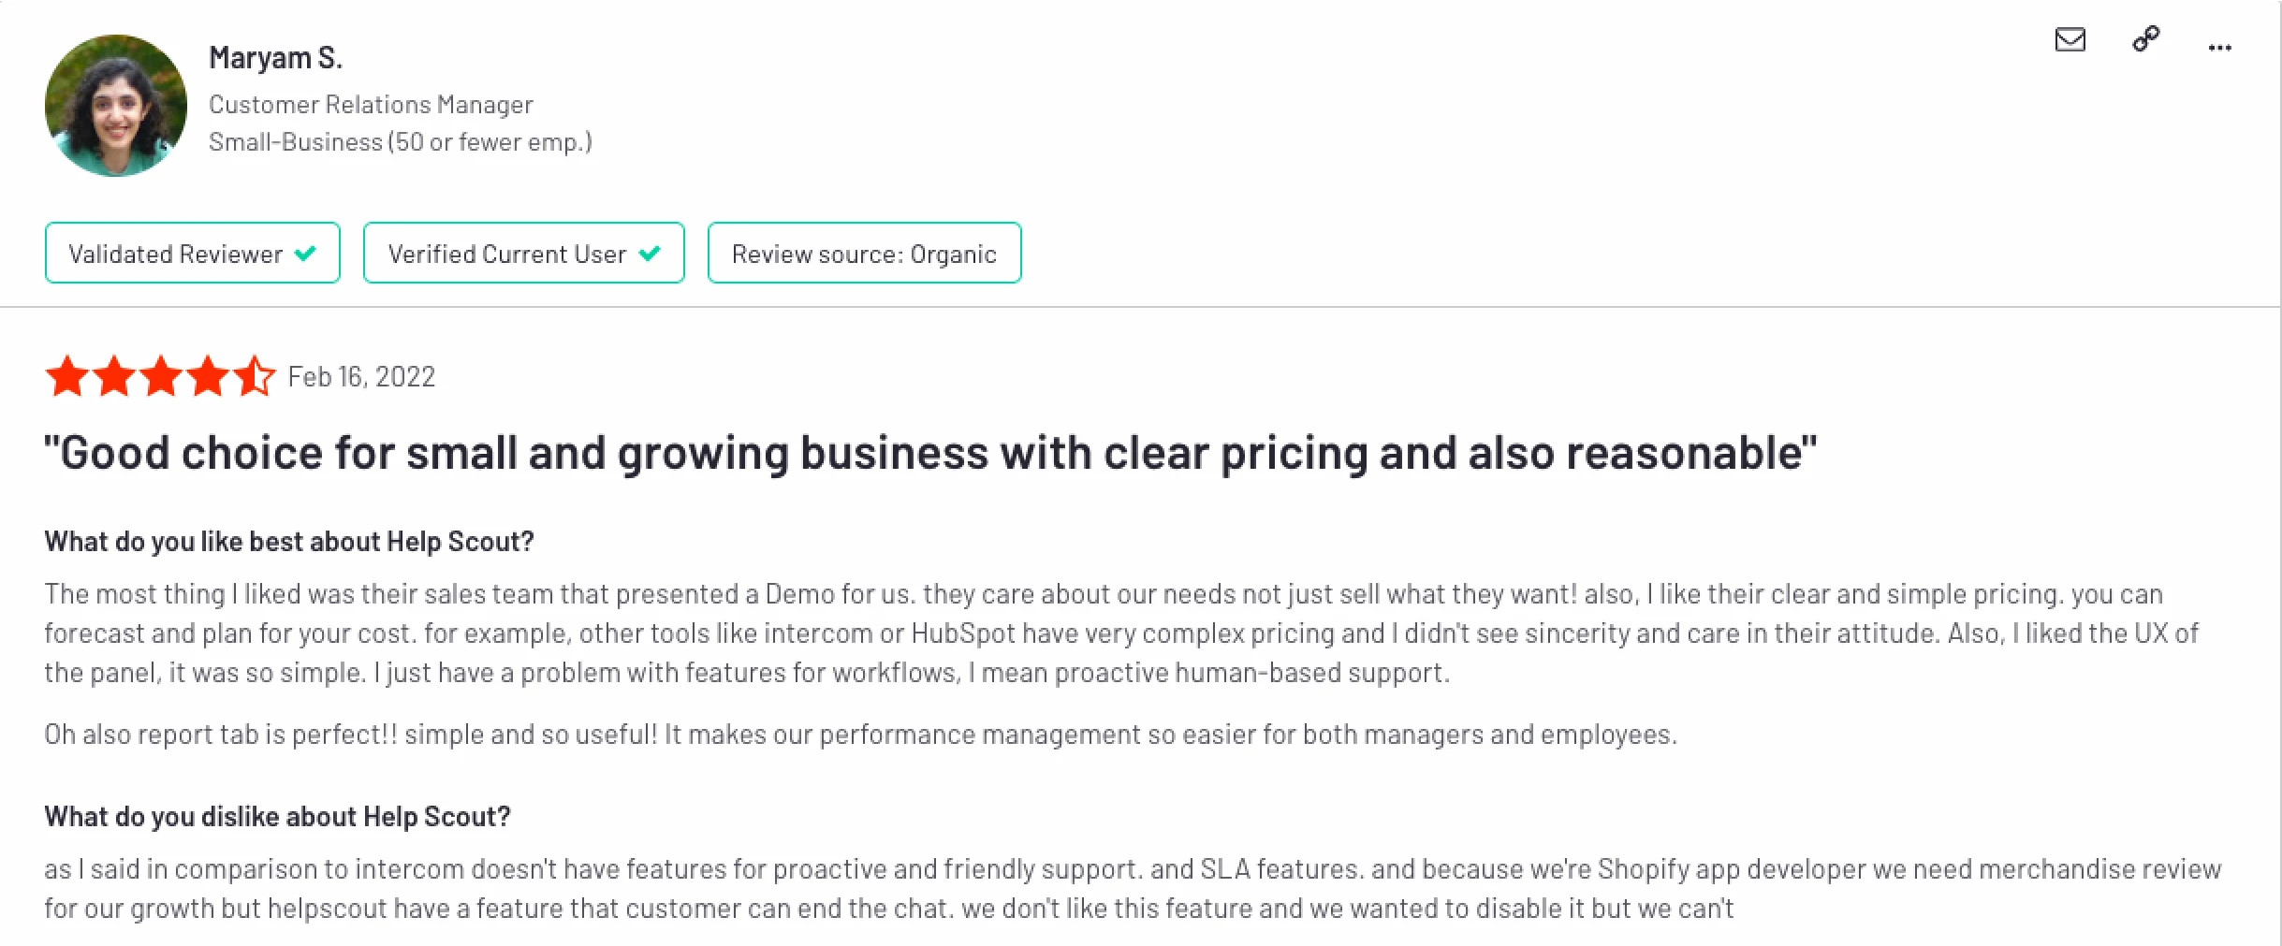This screenshot has width=2282, height=946.
Task: Open the review titled 'Good choice for small business'
Action: click(930, 452)
